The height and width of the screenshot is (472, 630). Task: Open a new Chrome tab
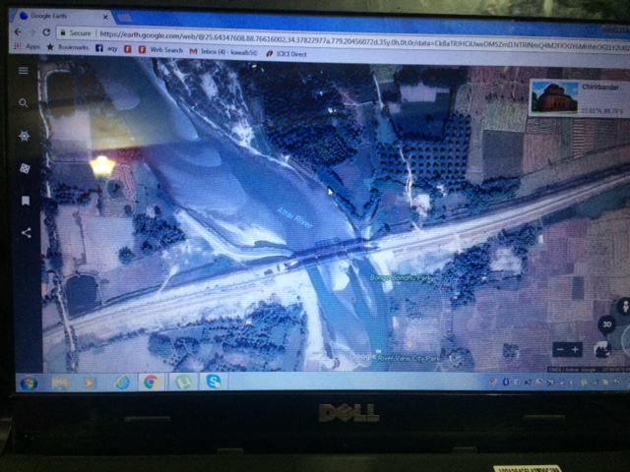pos(125,18)
